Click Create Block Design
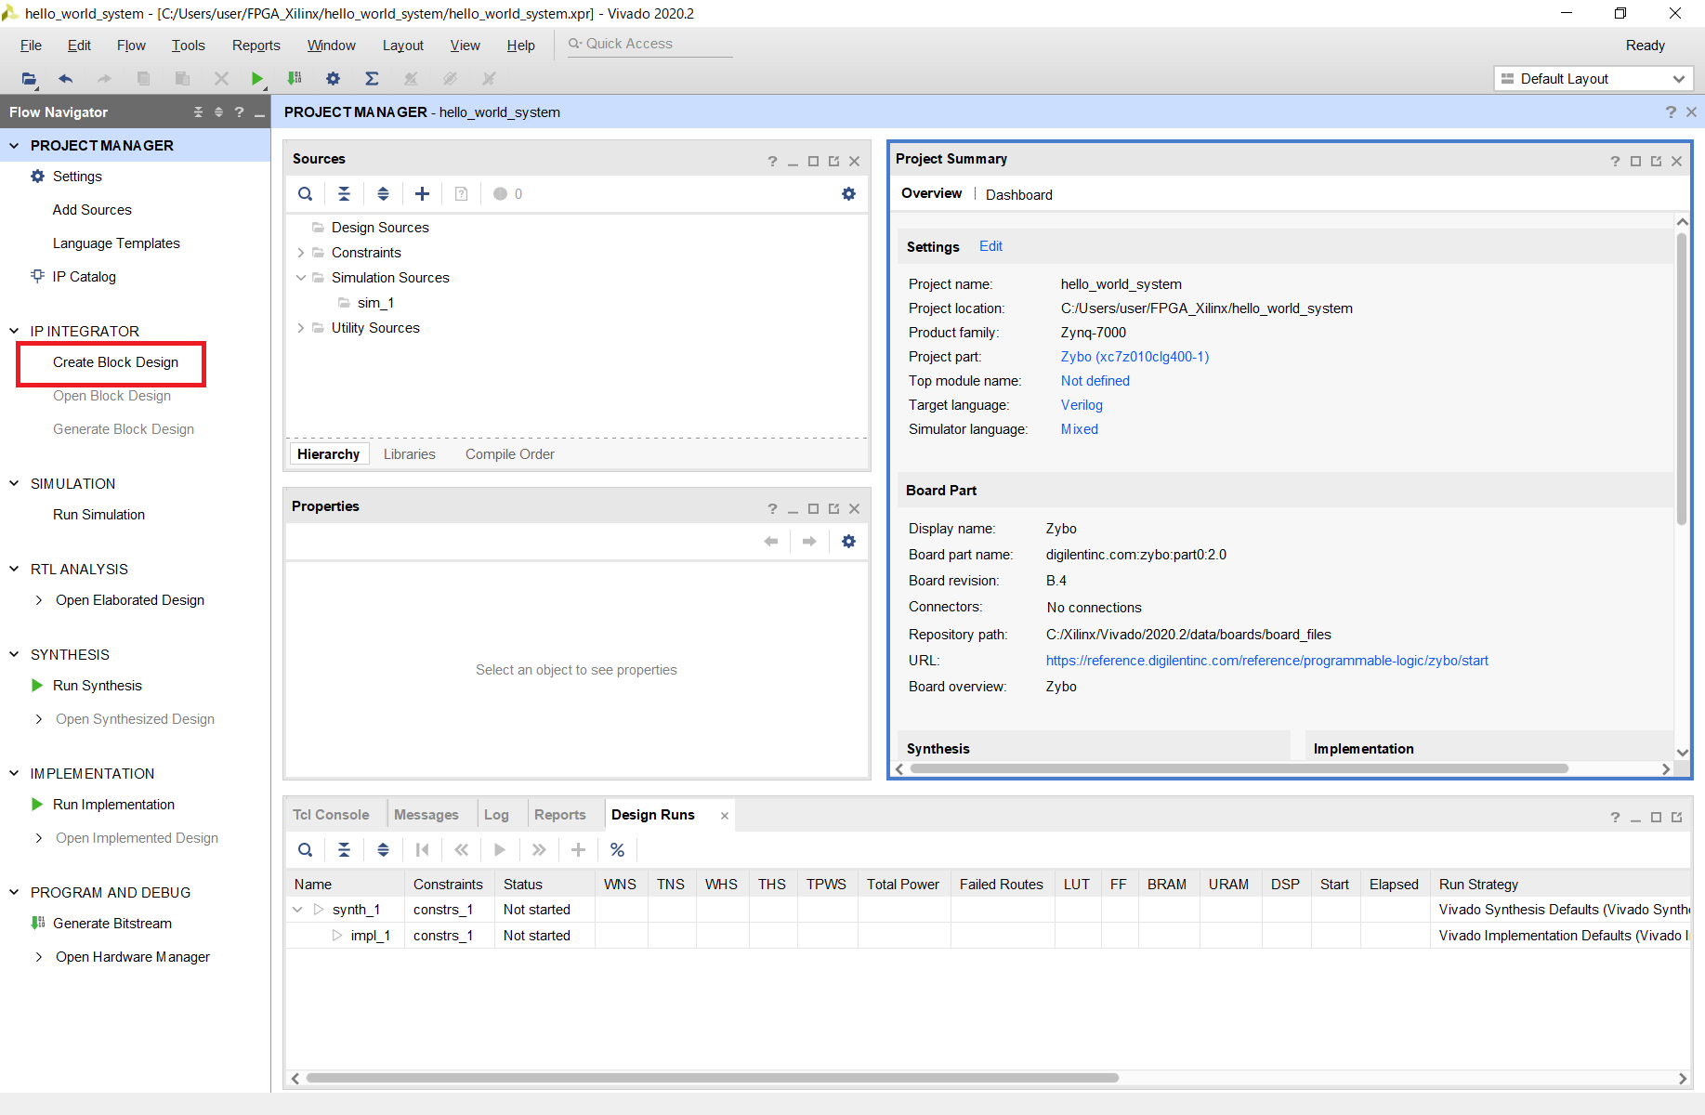Screen dimensions: 1705x1115 pyautogui.click(x=115, y=362)
